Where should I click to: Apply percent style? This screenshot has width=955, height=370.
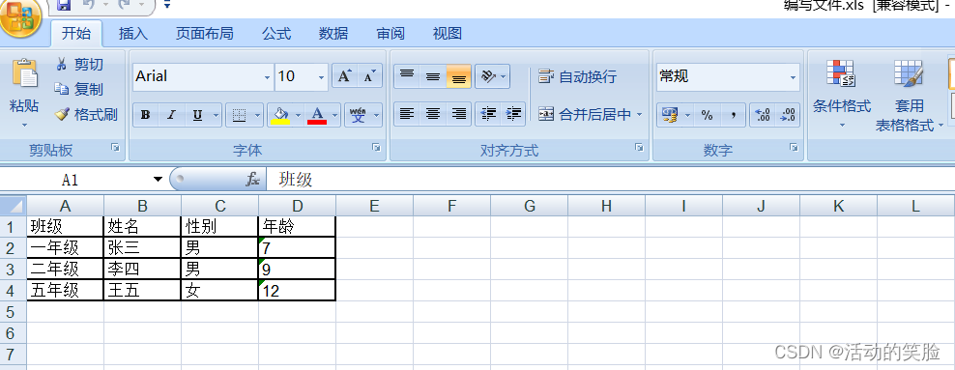(x=708, y=115)
